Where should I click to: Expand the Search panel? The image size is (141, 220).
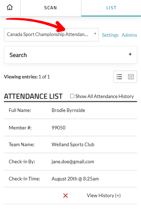pos(70,55)
